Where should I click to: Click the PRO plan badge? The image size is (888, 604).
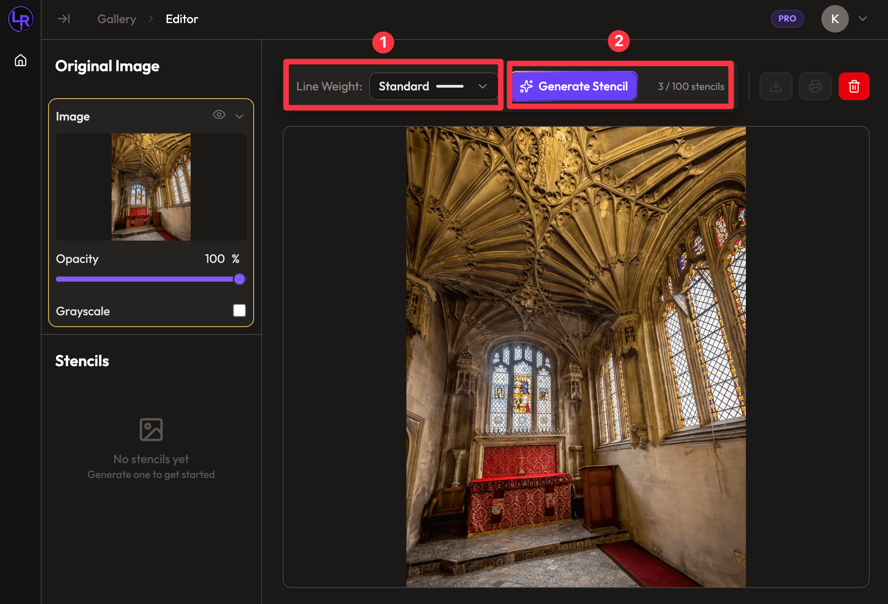(787, 19)
